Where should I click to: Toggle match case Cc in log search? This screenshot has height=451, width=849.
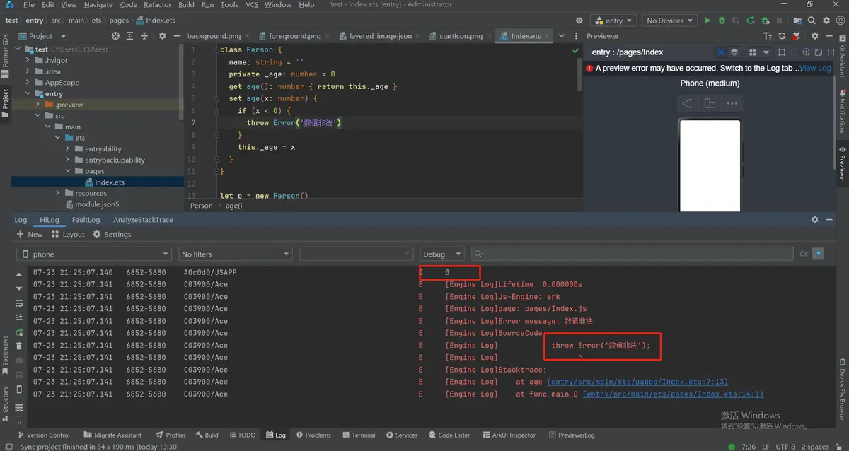coord(804,254)
